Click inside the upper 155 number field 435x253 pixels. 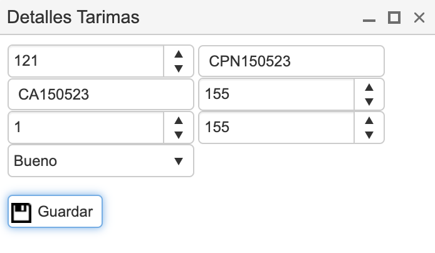pos(276,94)
